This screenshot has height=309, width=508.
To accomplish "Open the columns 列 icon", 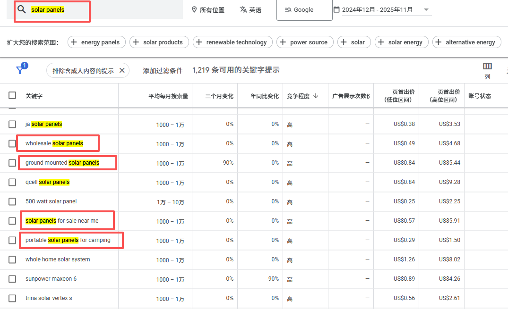I will click(x=487, y=66).
